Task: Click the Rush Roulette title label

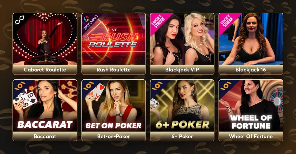Action: click(114, 70)
